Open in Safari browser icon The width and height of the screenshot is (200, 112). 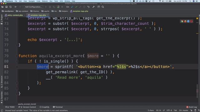188,21
